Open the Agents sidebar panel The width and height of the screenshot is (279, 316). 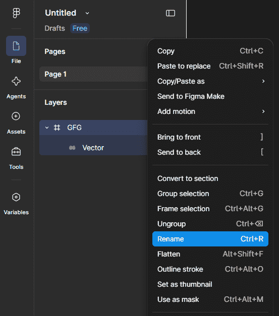coord(16,82)
